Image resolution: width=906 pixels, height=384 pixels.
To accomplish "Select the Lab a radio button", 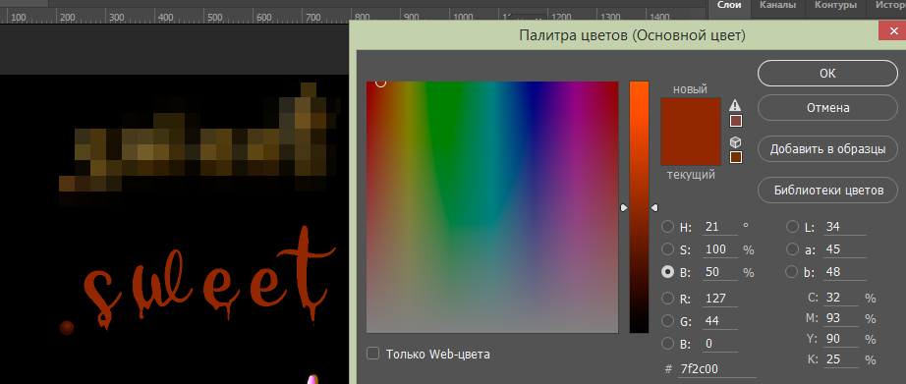I will click(792, 249).
